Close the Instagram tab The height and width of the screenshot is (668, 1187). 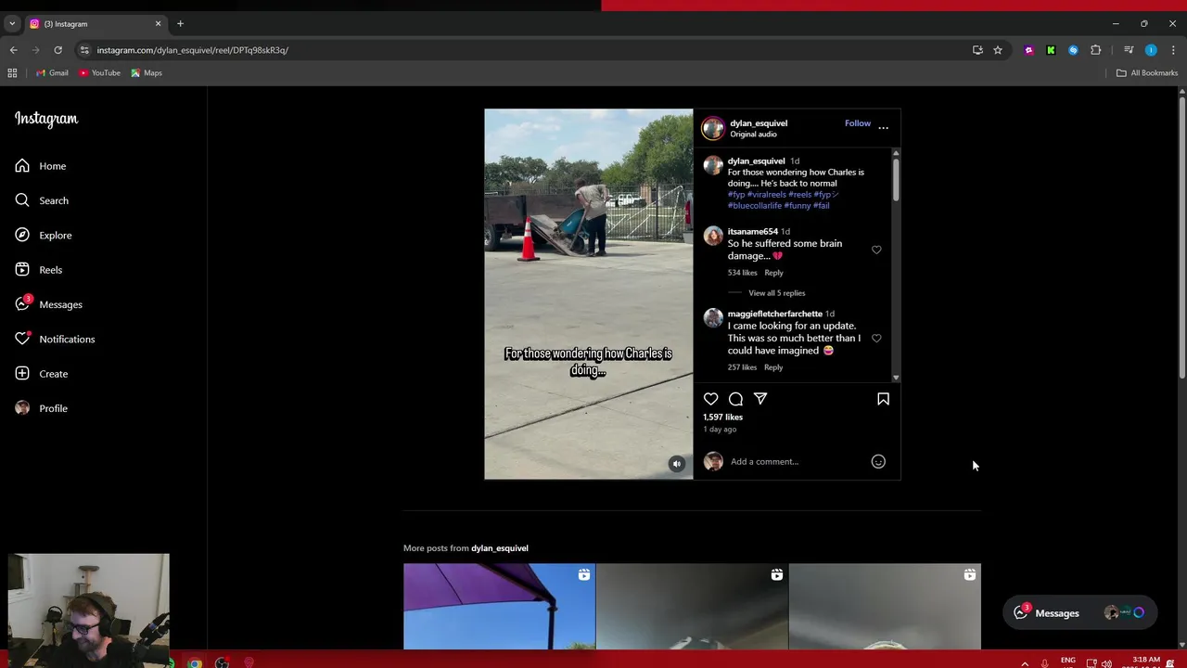pos(158,23)
